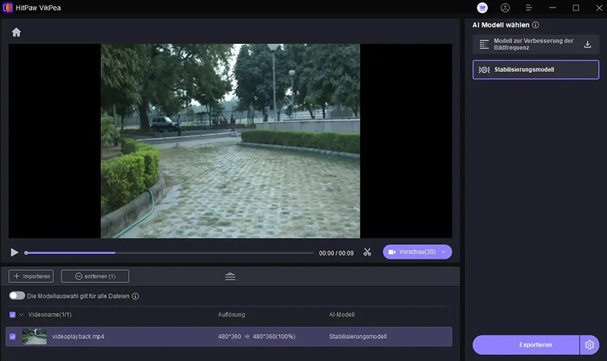Click the playback progress slider
This screenshot has width=607, height=361.
pos(168,253)
